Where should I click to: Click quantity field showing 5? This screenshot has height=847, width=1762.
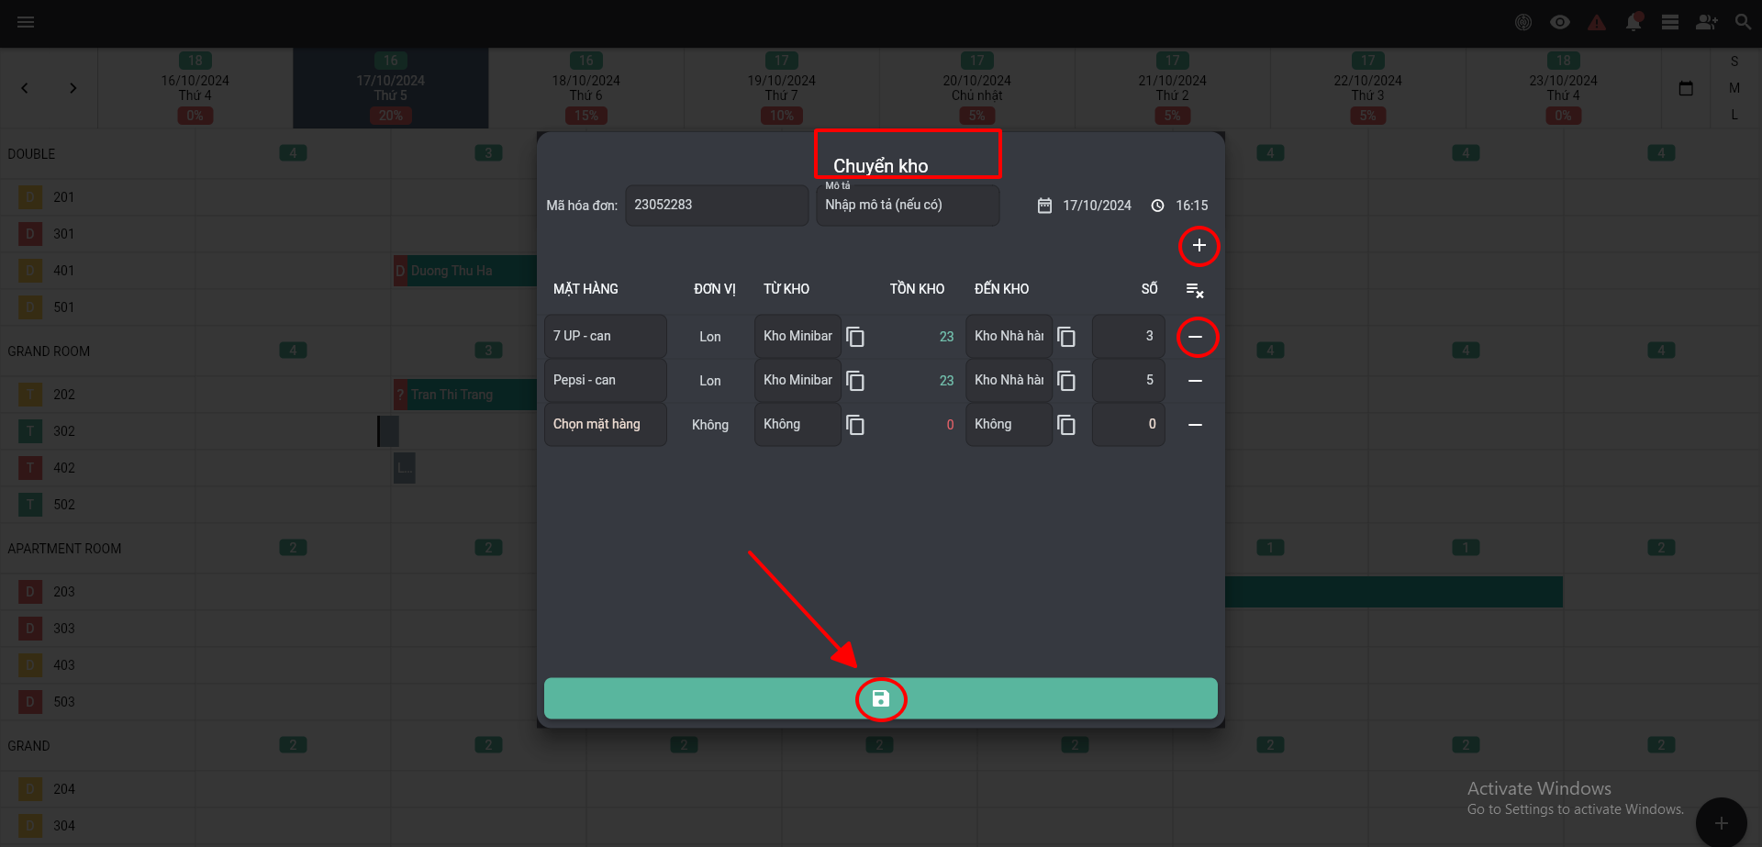[x=1129, y=380]
